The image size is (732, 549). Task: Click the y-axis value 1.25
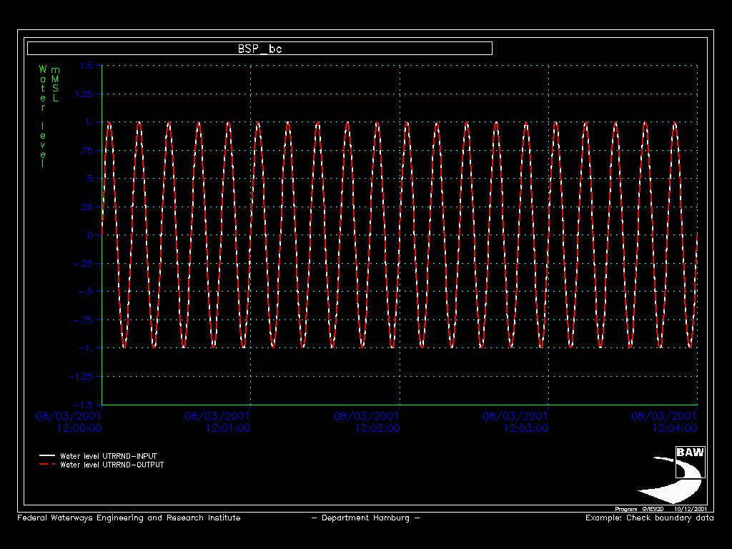click(x=84, y=94)
